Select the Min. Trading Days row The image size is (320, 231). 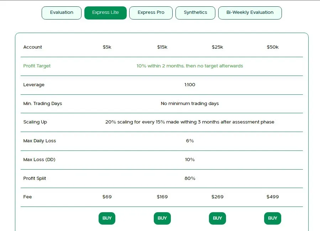[x=43, y=103]
